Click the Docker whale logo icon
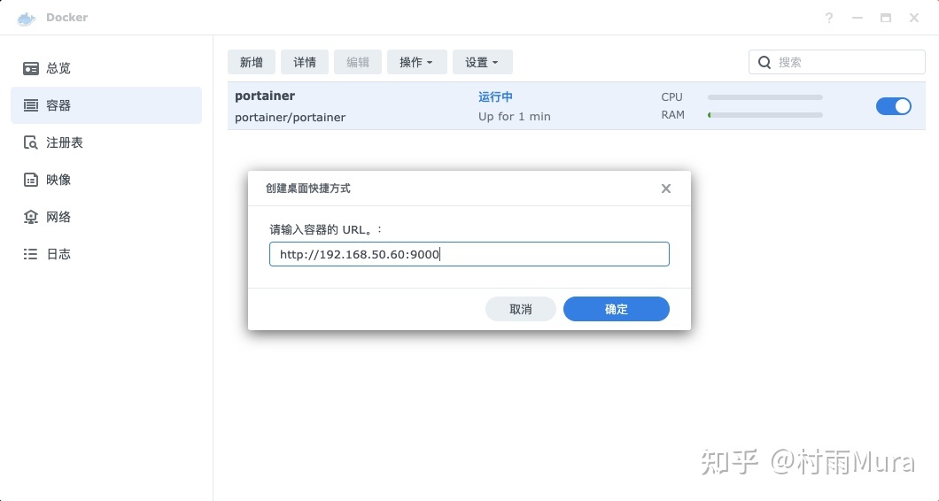939x501 pixels. coord(27,18)
